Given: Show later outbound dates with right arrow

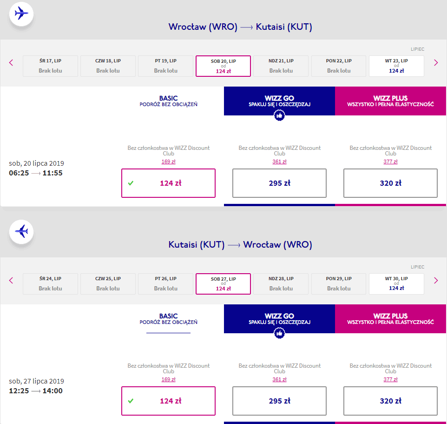Looking at the screenshot, I should 435,62.
